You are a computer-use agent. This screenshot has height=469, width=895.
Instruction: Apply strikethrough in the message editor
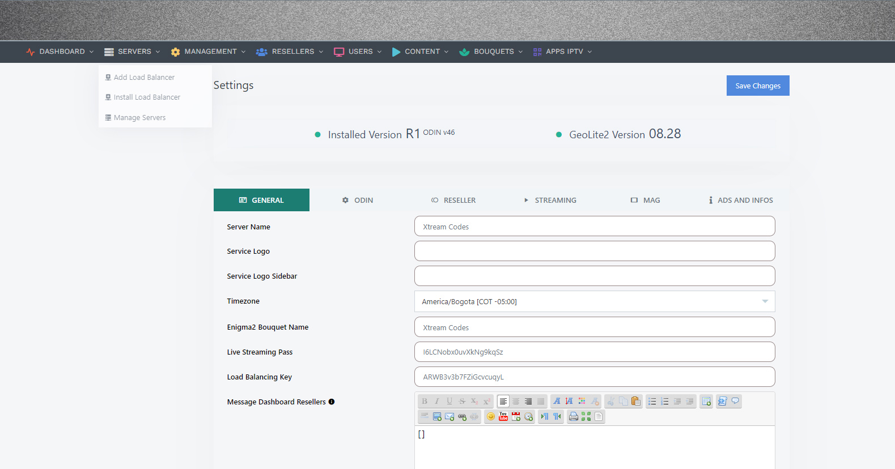(x=462, y=401)
